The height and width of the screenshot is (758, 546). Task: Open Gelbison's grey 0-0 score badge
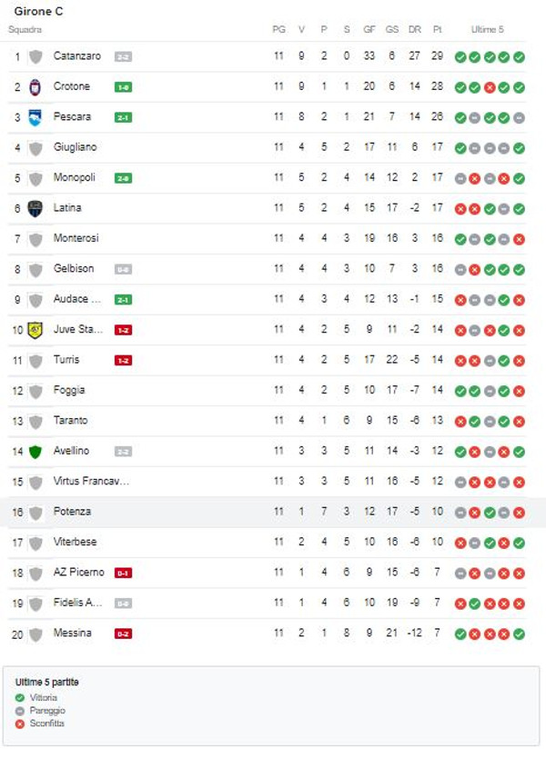click(123, 269)
